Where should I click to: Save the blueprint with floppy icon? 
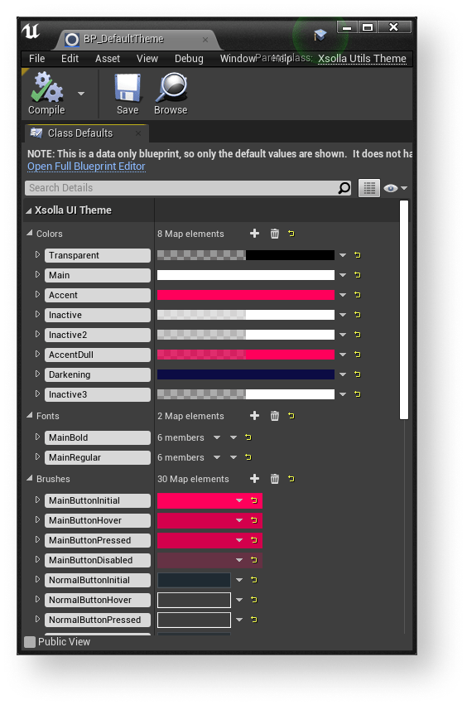click(128, 88)
